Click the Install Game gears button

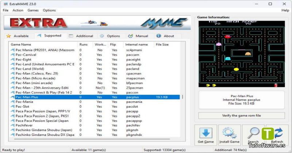tap(230, 135)
